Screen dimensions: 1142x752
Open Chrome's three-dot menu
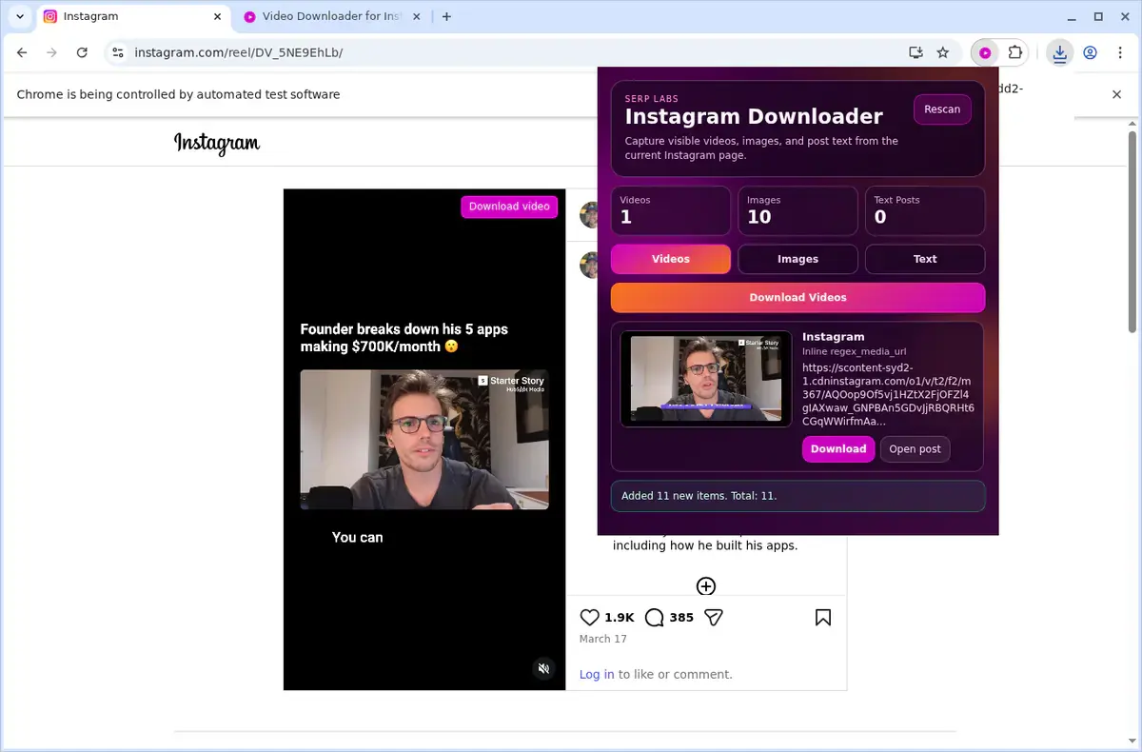(1119, 52)
